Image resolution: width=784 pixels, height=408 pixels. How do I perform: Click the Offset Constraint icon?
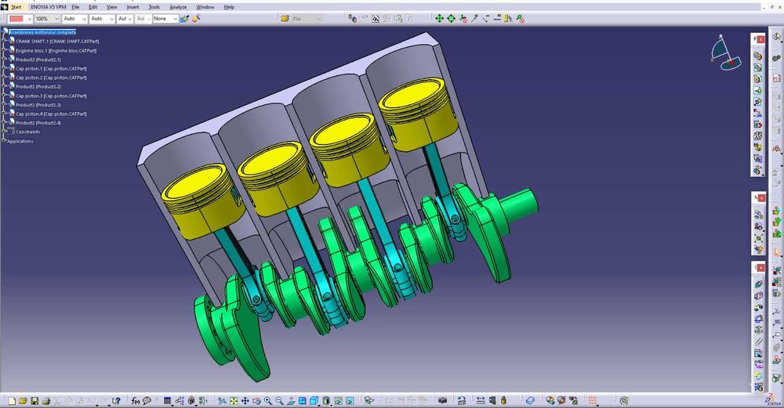758,307
